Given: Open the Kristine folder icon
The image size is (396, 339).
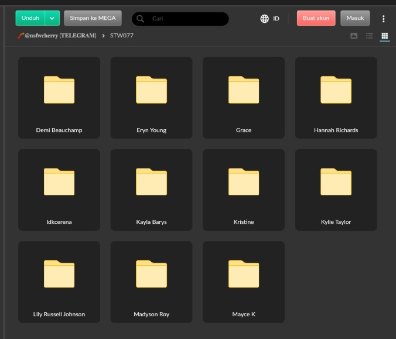Looking at the screenshot, I should (x=244, y=182).
